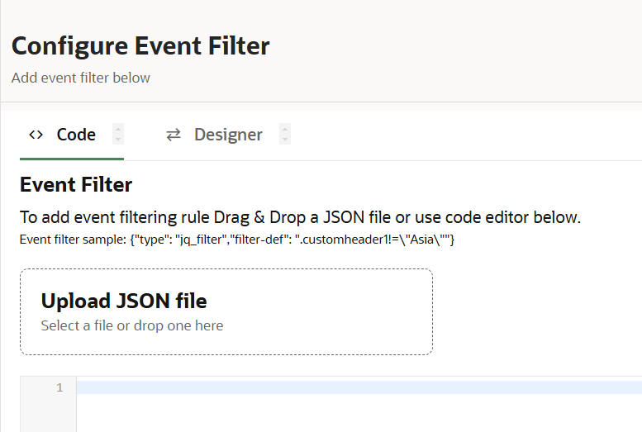This screenshot has height=432, width=642.
Task: Click the "Configure Event Filter" page heading
Action: pos(140,45)
